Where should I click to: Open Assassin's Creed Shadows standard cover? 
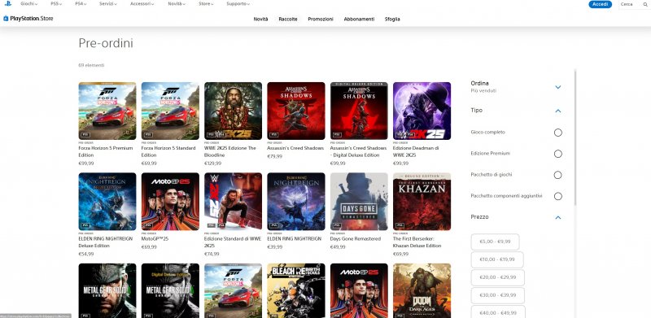click(x=296, y=111)
